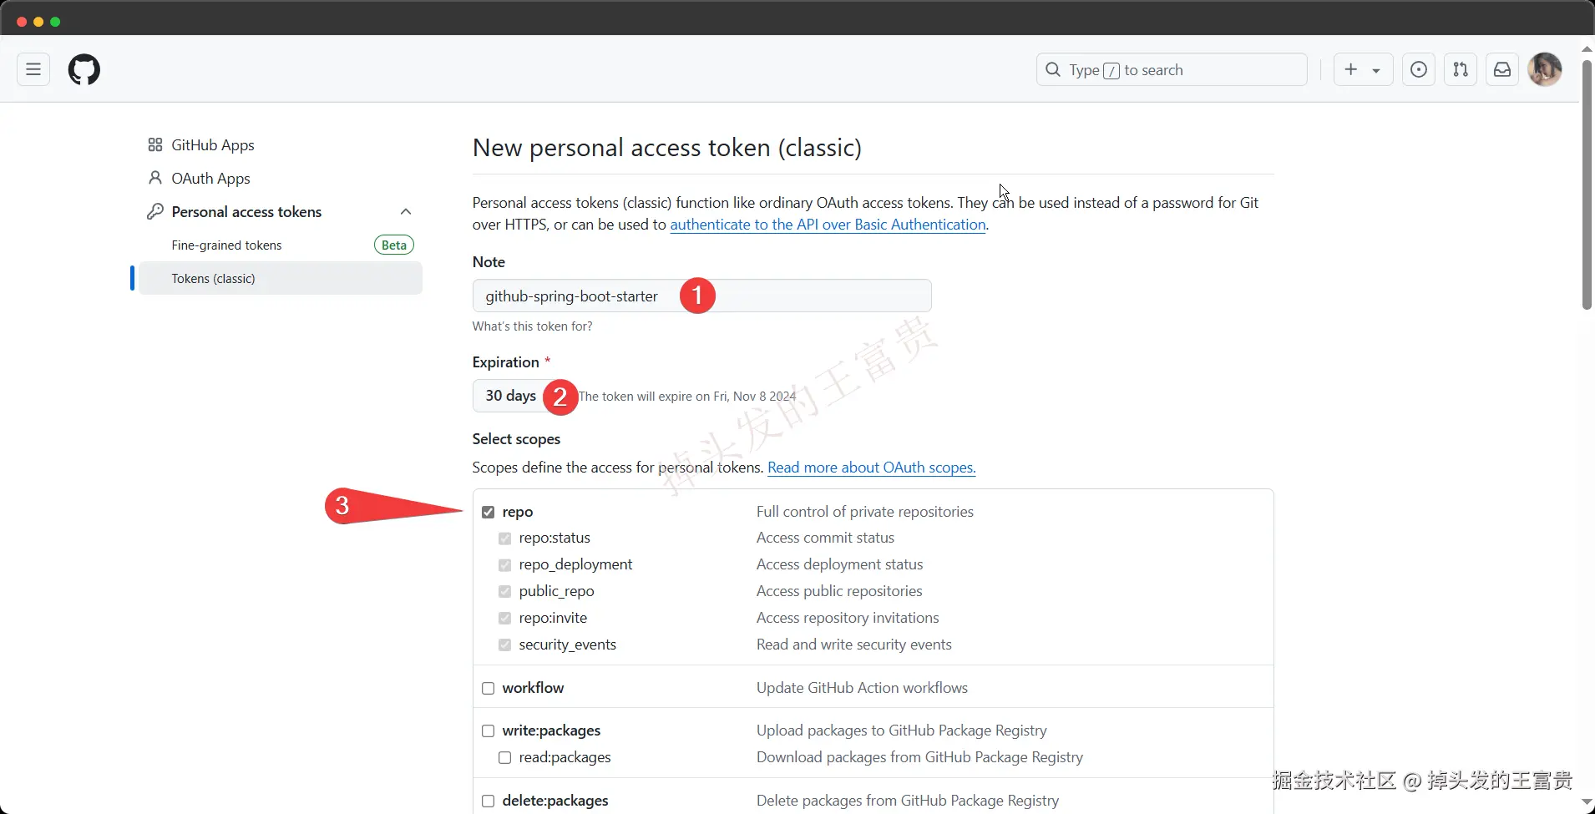Click 'Access deployment status' description

(x=839, y=564)
